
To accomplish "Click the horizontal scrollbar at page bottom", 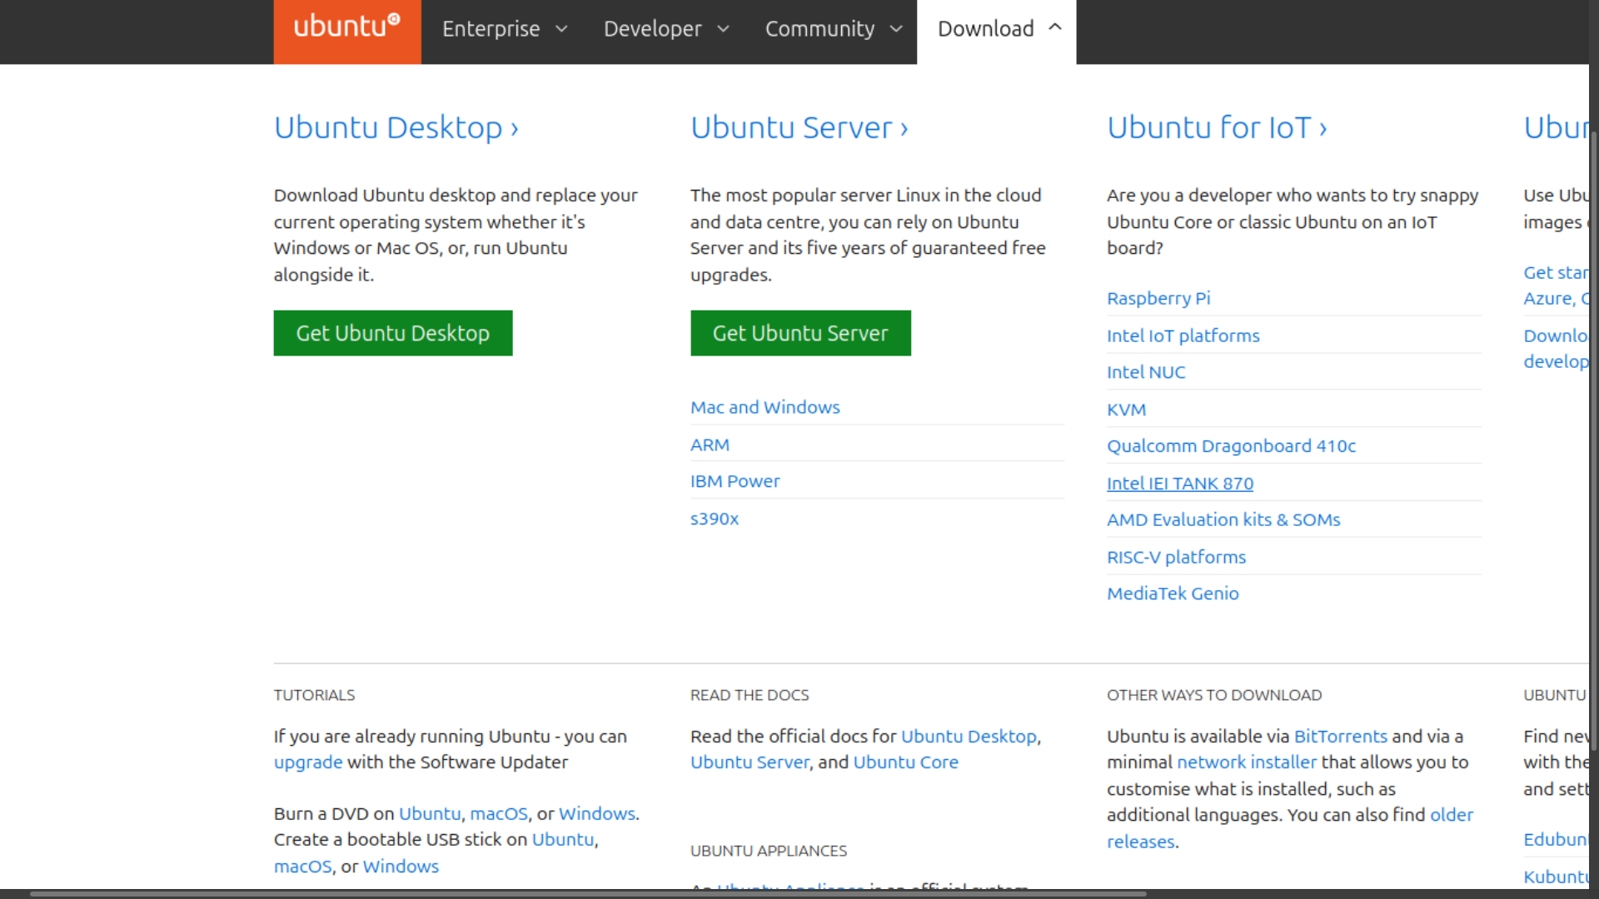I will tap(588, 894).
